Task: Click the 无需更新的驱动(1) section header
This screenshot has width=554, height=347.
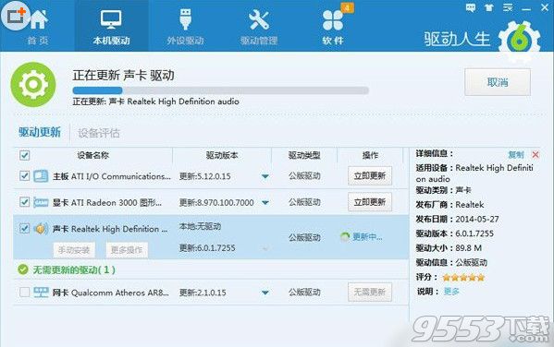Action: (x=74, y=270)
